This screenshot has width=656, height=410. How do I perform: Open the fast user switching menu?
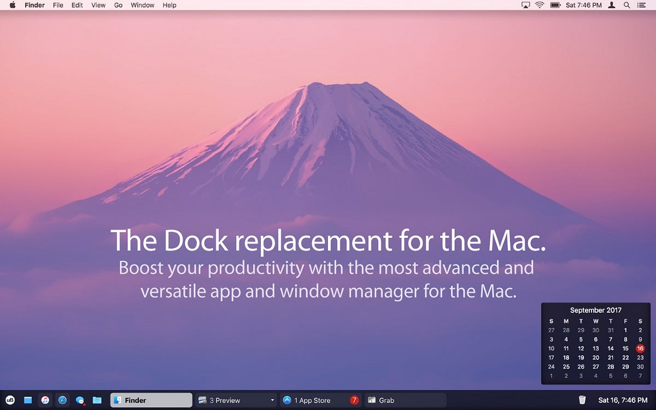click(x=611, y=5)
